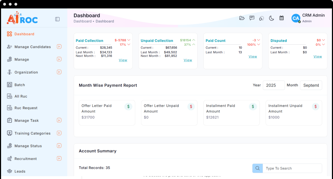Click the search magnifier icon

(x=257, y=168)
